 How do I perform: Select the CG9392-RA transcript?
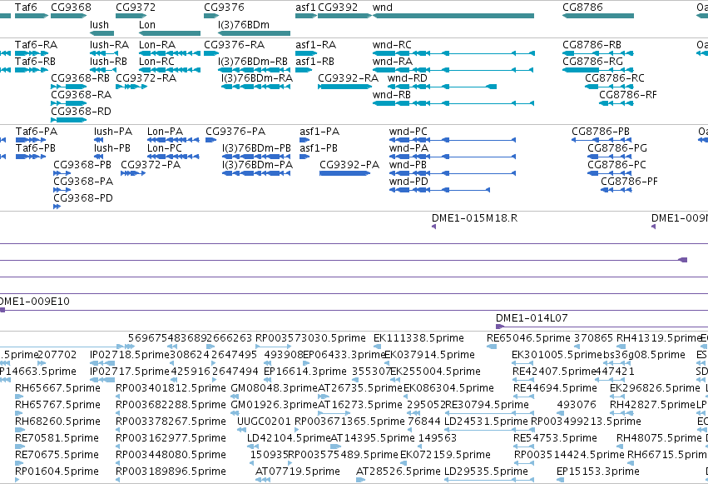click(x=344, y=87)
